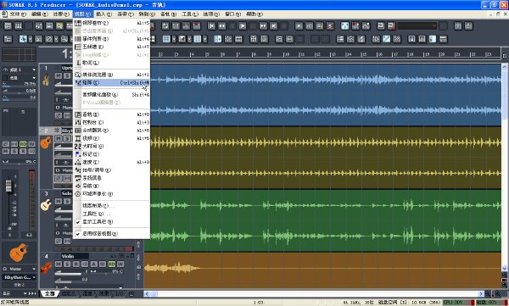This screenshot has width=509, height=306.
Task: Toggle inspector W automation write button
Action: (x=31, y=144)
